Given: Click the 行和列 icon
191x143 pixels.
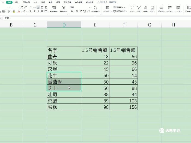Looking at the screenshot, I should (170, 8).
